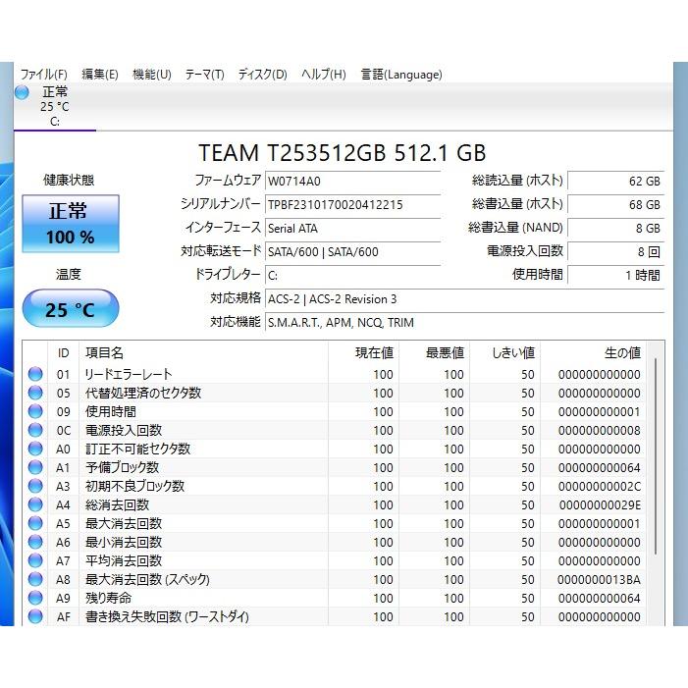Click the status orb for row A3 初期不良ブロック数
This screenshot has width=688, height=688.
(35, 486)
